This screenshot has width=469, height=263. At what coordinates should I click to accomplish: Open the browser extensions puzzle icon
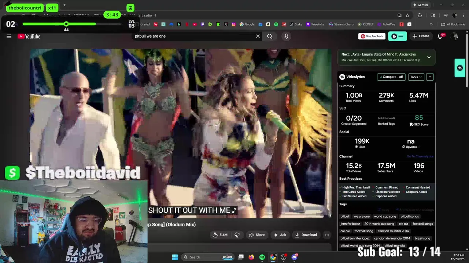pos(420,15)
